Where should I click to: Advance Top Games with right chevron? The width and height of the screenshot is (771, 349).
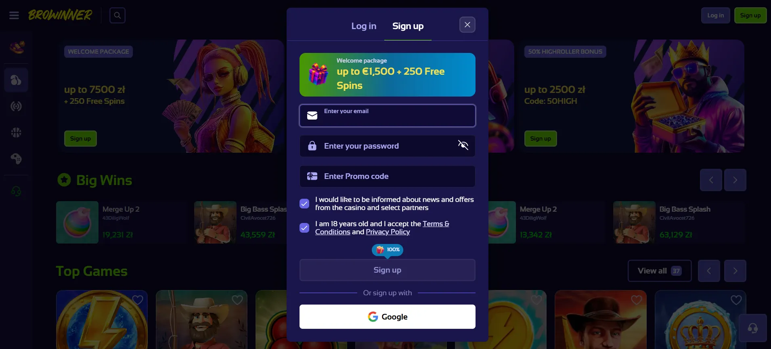[735, 271]
